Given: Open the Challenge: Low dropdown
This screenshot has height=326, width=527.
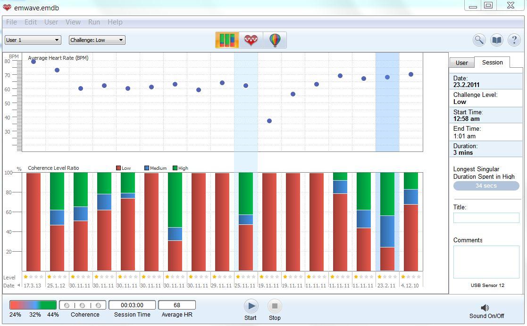Looking at the screenshot, I should [97, 40].
